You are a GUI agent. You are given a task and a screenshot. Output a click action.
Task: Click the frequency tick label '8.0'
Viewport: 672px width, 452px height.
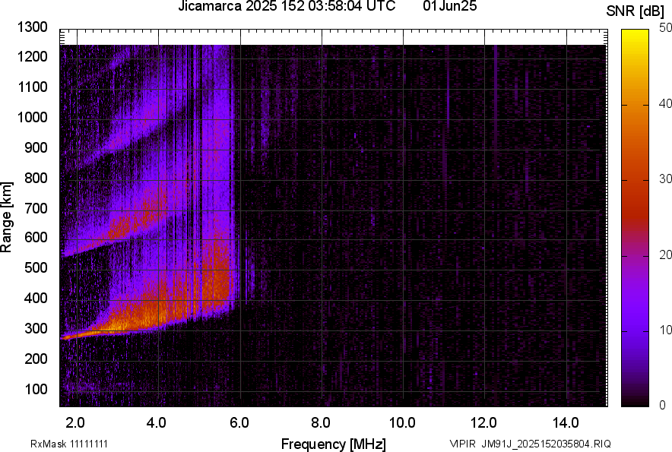[x=321, y=423]
